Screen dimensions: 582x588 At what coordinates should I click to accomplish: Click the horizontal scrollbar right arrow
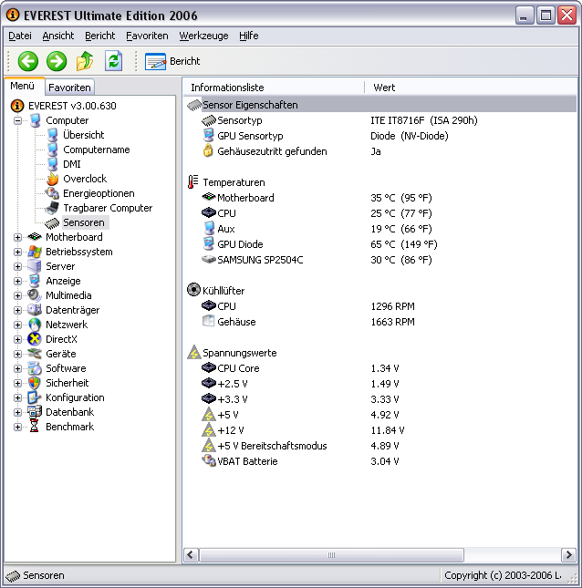tap(568, 554)
